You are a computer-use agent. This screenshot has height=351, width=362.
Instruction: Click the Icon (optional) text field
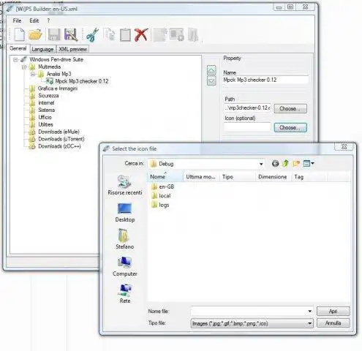(247, 127)
